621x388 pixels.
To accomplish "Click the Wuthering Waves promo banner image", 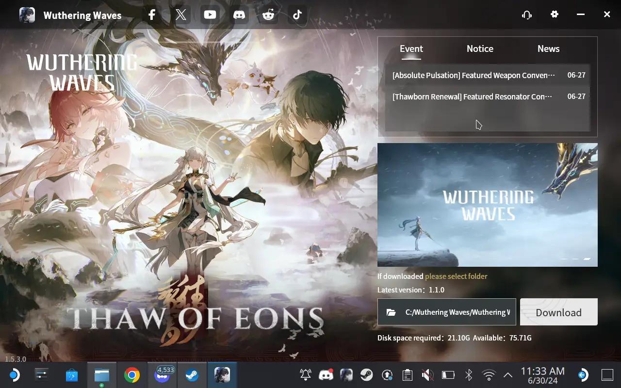I will click(487, 205).
